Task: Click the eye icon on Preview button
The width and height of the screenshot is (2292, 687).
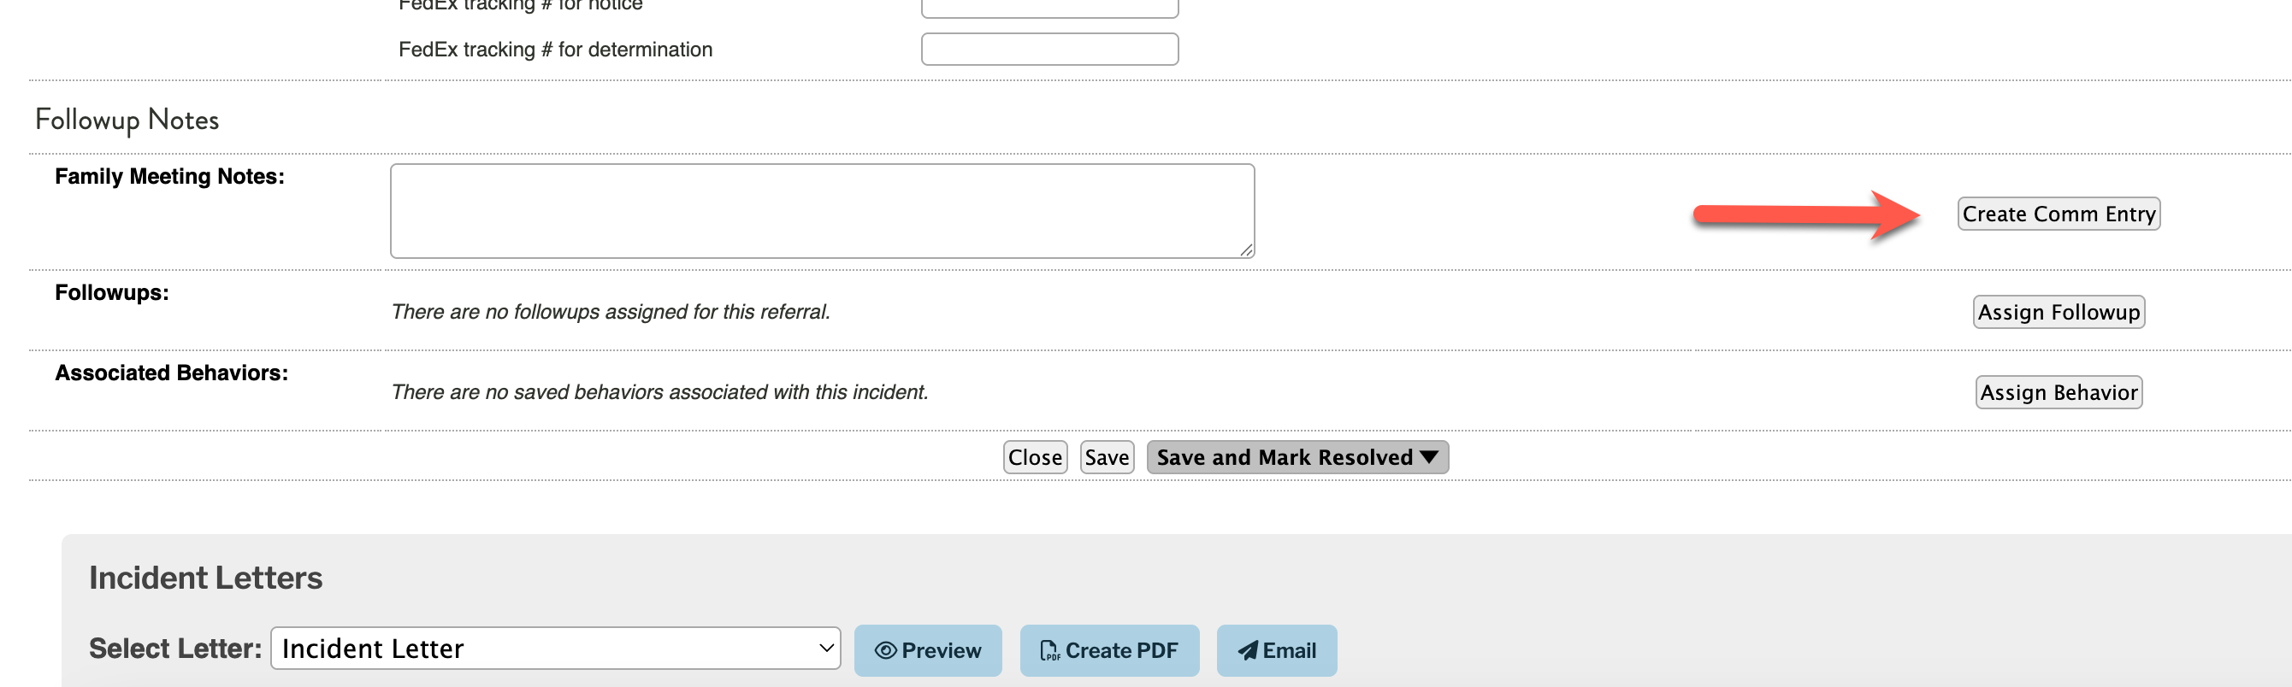Action: pos(885,650)
